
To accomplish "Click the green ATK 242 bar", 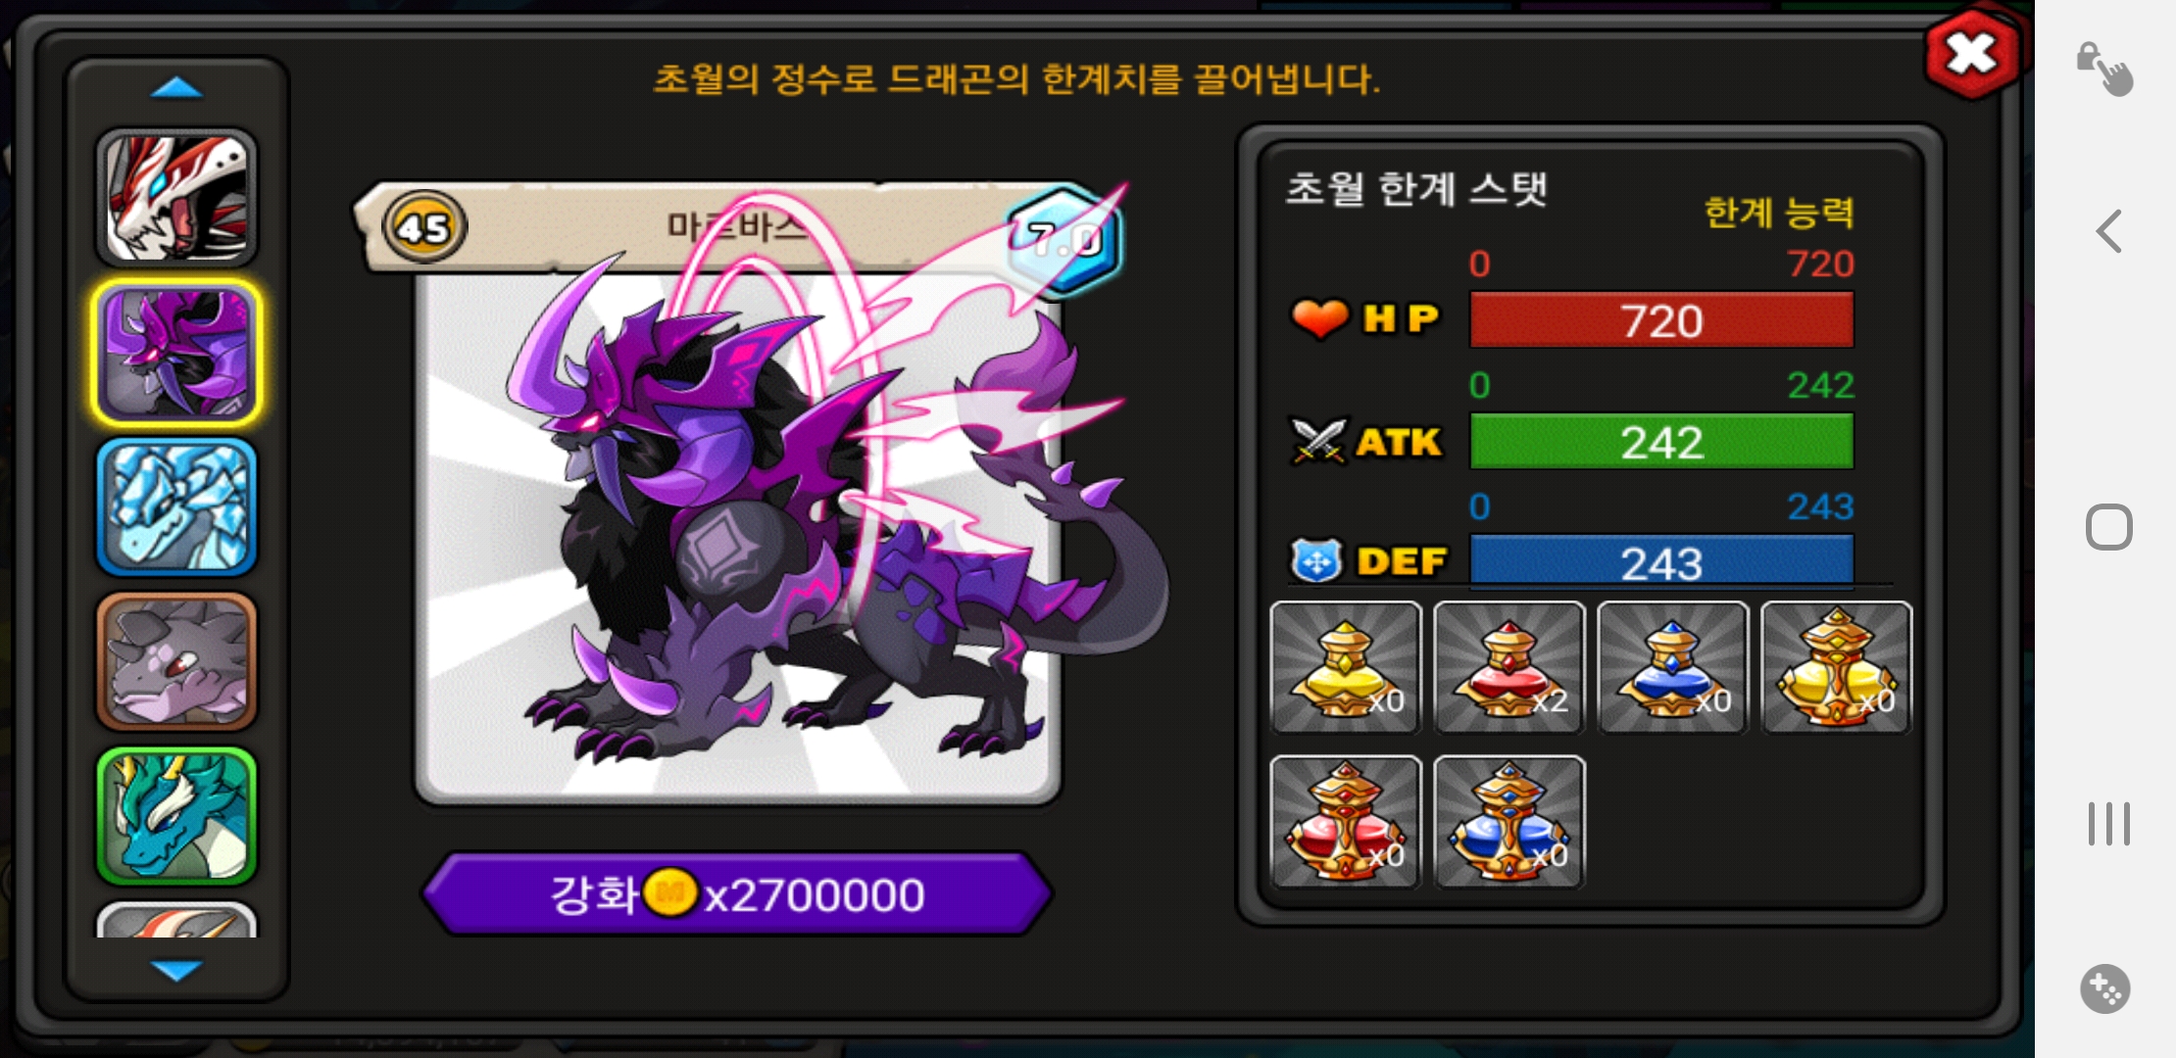I will click(x=1662, y=442).
